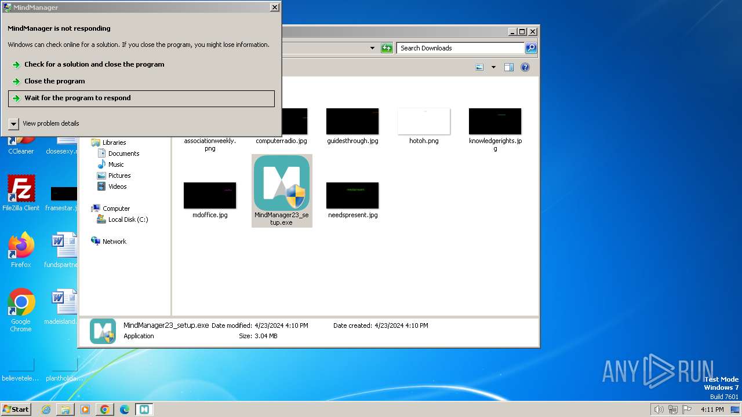
Task: Open Windows Media Player from taskbar
Action: point(85,409)
